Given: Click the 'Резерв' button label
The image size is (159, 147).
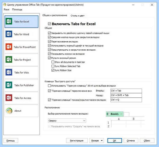Looking at the screenshot, I should click(x=95, y=141).
